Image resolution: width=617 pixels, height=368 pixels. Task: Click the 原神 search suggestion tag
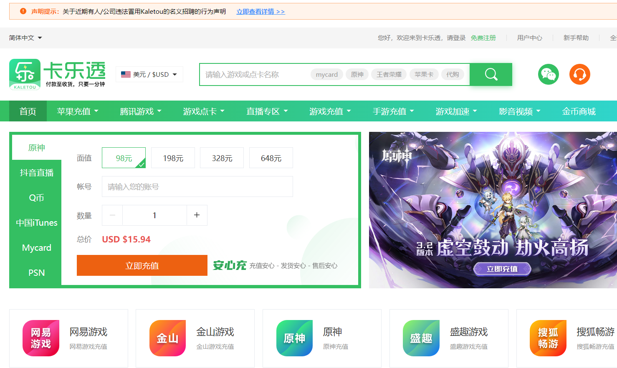(357, 74)
